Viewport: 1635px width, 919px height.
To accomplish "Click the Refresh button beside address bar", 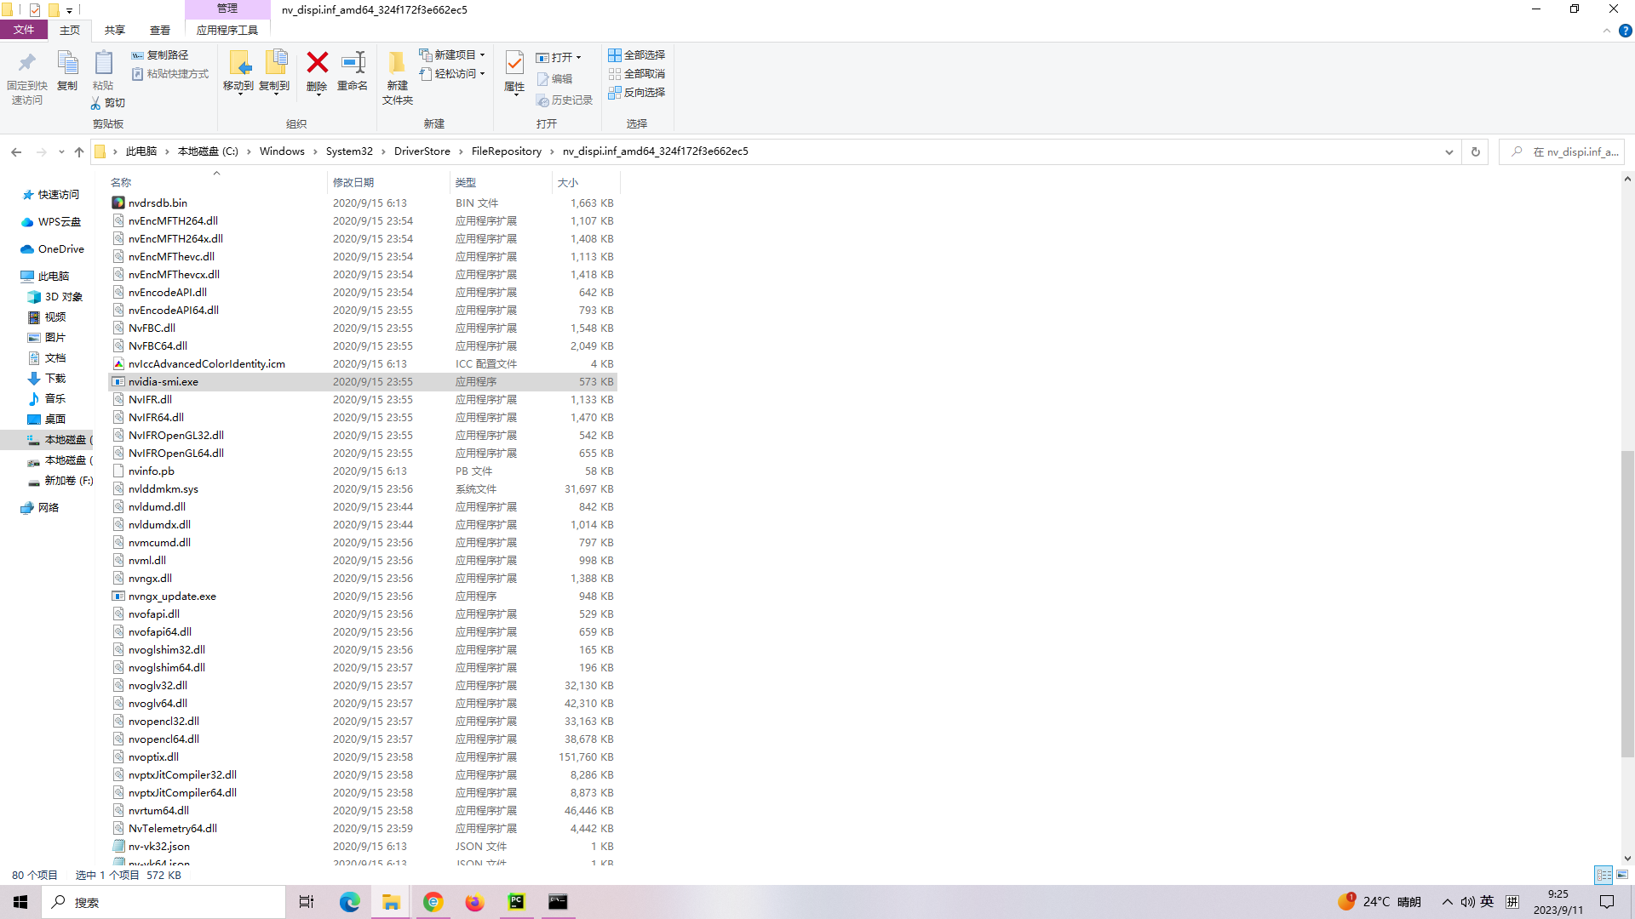I will (x=1476, y=151).
